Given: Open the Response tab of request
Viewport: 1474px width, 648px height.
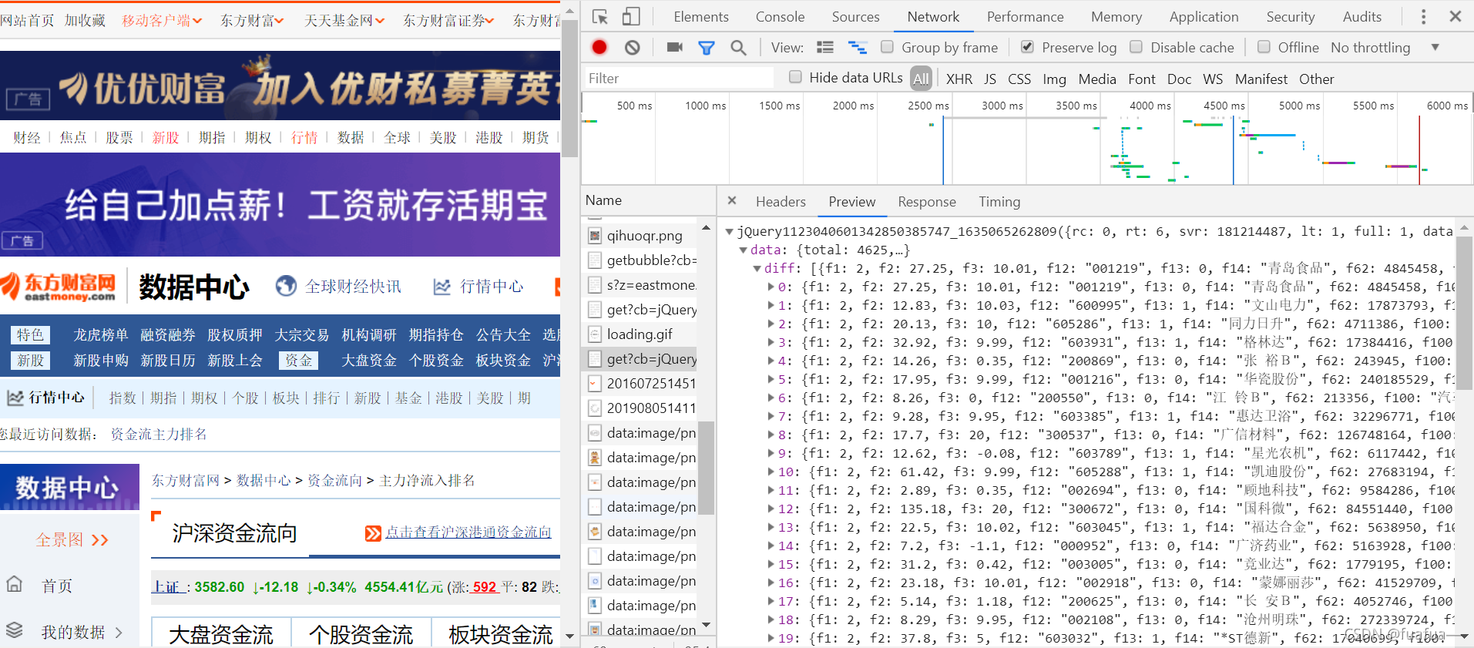Looking at the screenshot, I should tap(927, 201).
